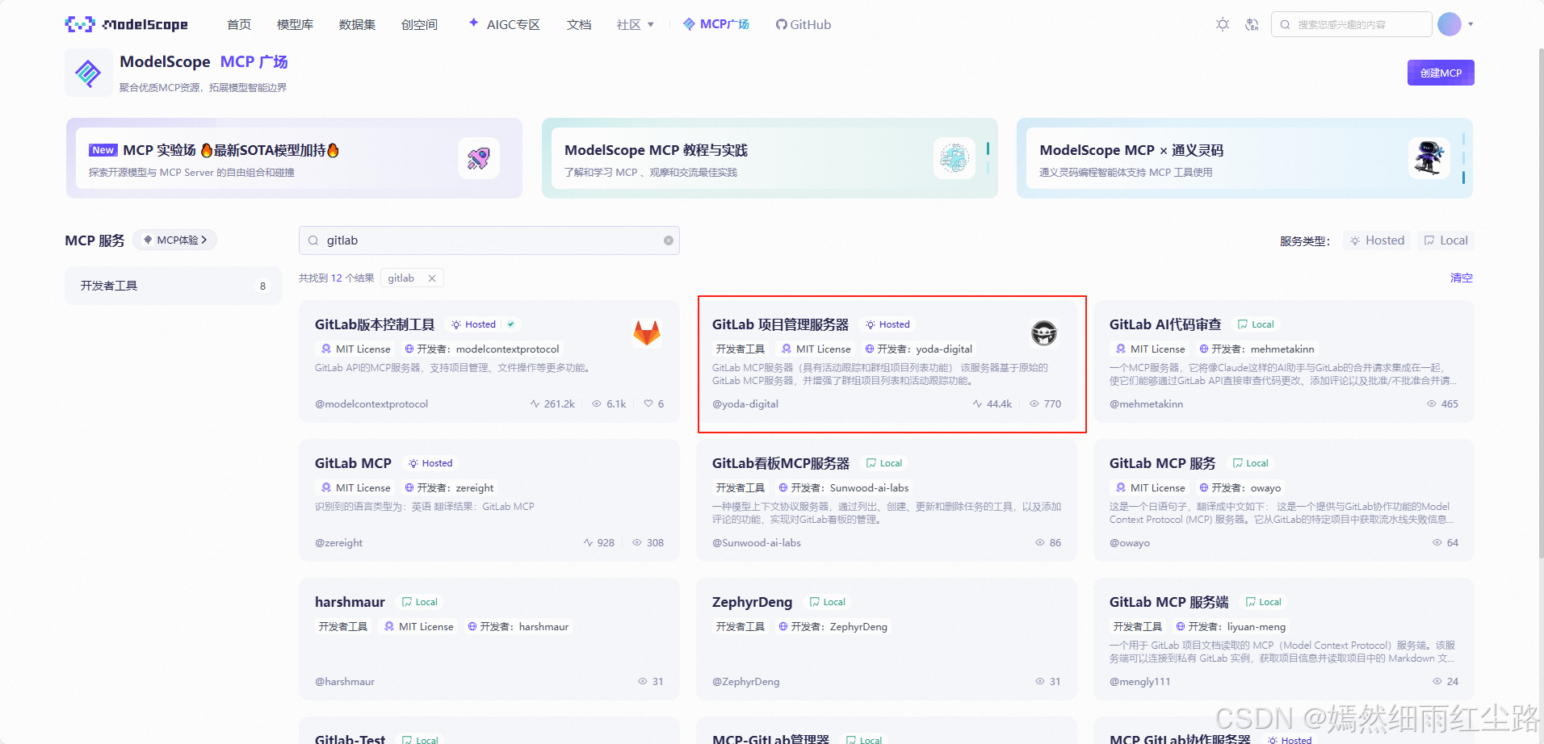
Task: Click the Local badge on harshmaur card
Action: (420, 602)
